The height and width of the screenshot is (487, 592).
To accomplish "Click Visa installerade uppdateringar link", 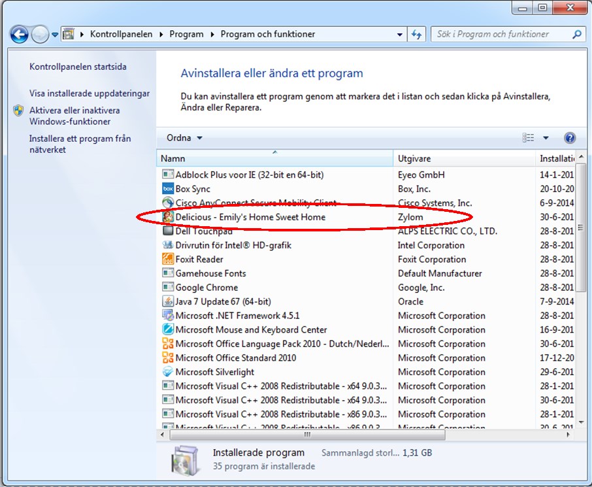I will tap(90, 93).
